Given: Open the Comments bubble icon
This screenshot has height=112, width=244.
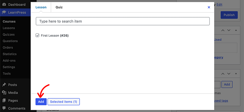Looking at the screenshot, I should 4,108.
